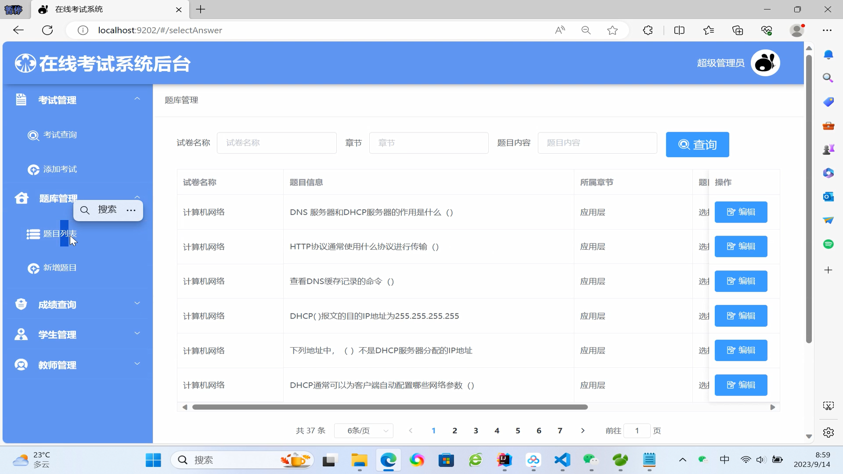Go to page 3 in pagination
This screenshot has height=474, width=843.
point(476,431)
